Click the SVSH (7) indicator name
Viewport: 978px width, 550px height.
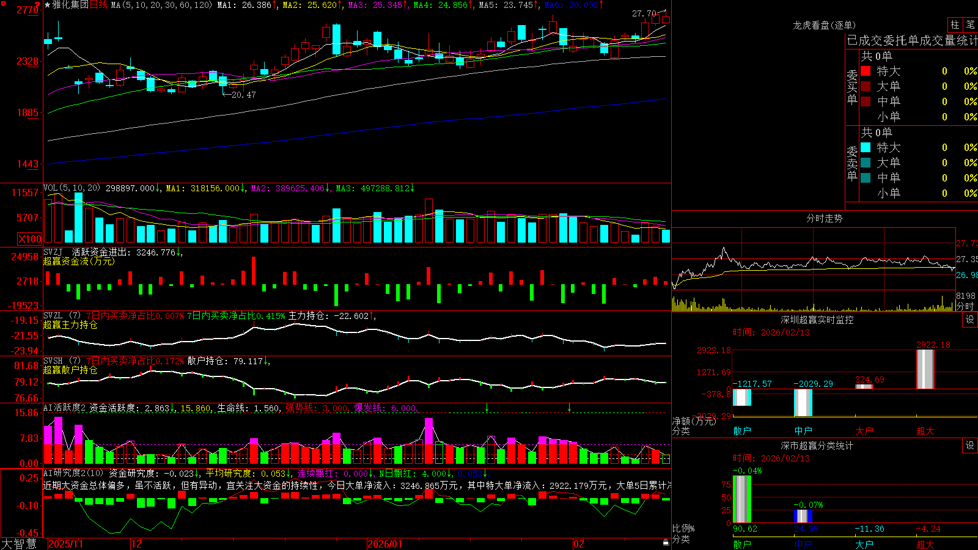[62, 361]
